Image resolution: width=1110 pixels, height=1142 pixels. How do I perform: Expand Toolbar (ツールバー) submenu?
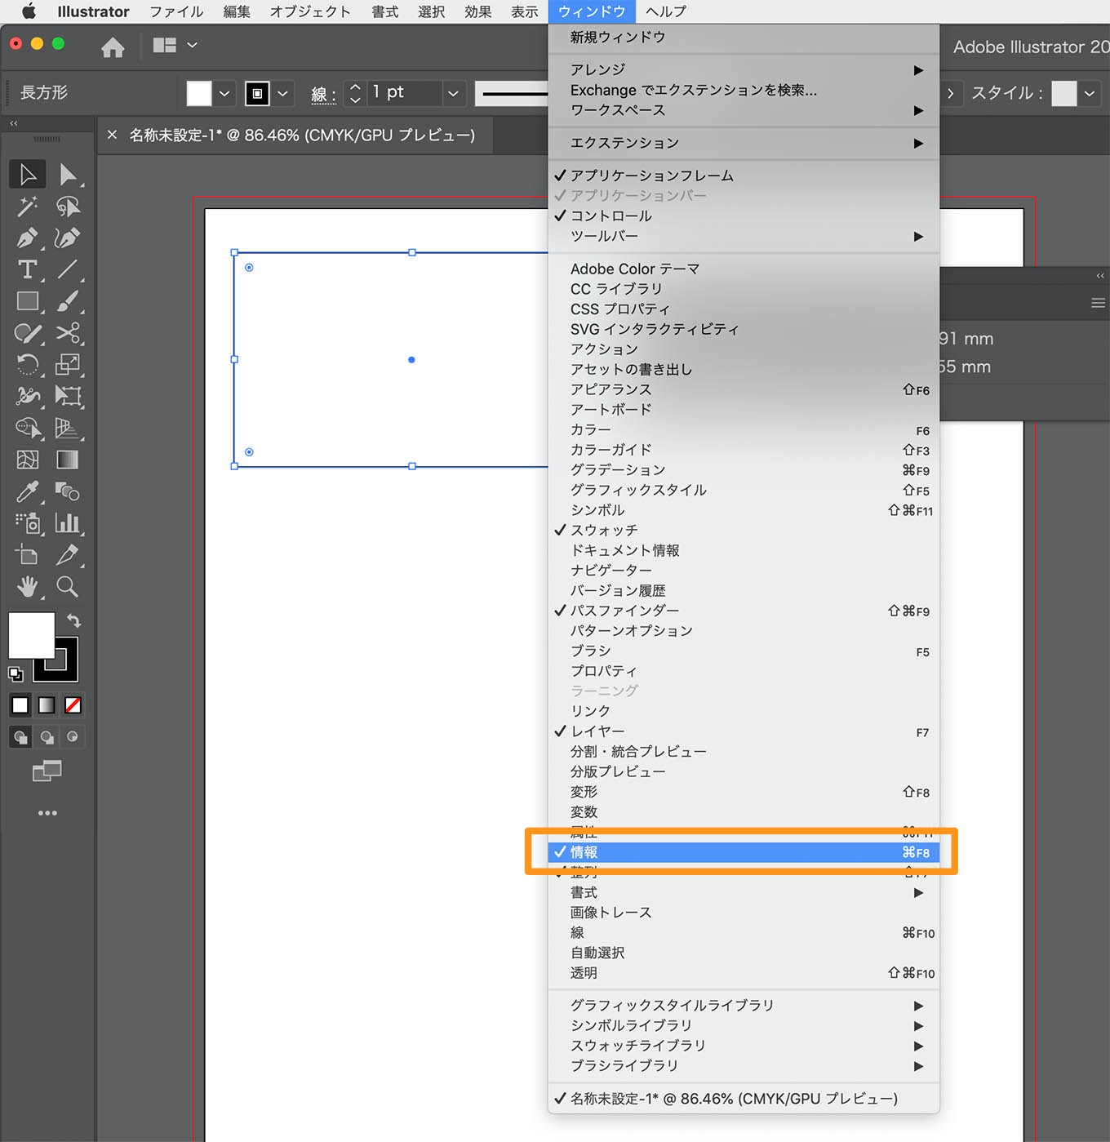pos(744,236)
